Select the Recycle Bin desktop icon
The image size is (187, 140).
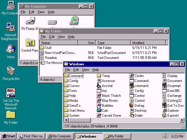(11, 71)
